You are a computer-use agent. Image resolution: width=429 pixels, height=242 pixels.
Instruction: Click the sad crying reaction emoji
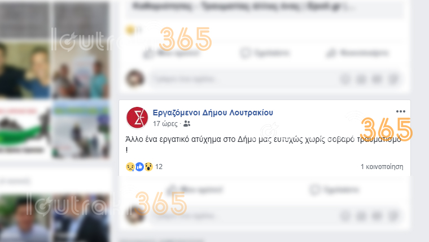130,167
